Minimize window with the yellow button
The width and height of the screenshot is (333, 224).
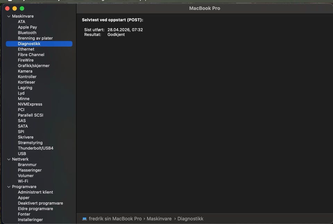[x=15, y=8]
